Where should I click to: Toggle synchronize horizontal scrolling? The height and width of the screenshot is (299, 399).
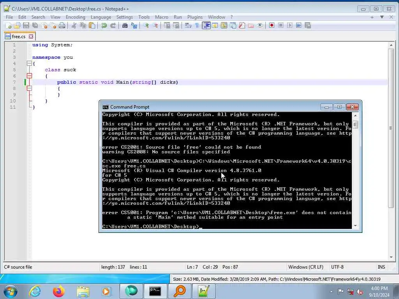click(x=176, y=25)
